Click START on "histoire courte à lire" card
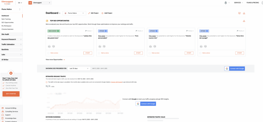The height and width of the screenshot is (122, 263). [189, 53]
